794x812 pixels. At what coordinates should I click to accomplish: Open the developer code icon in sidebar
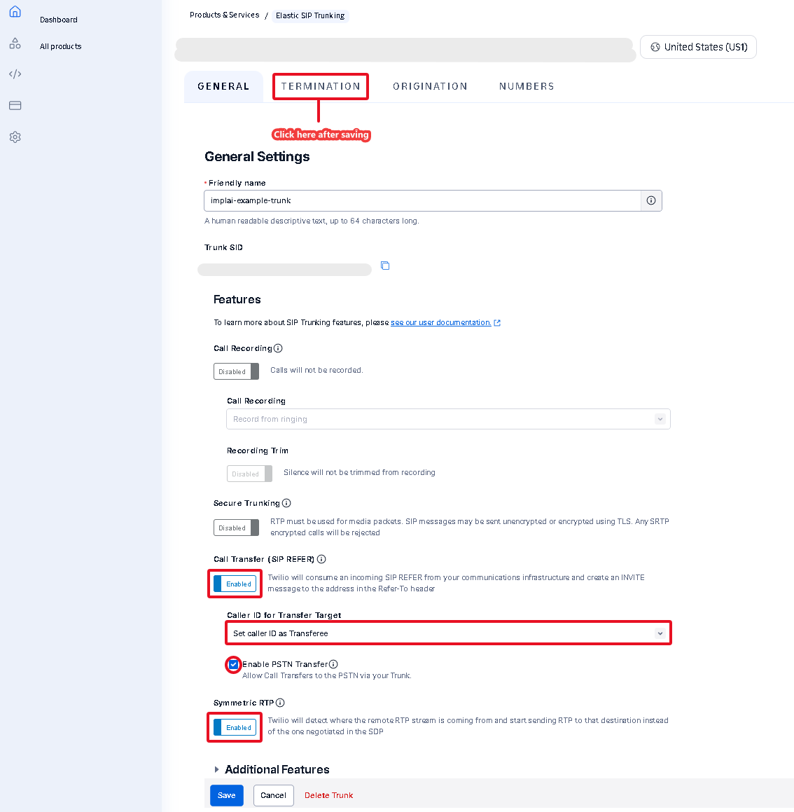coord(15,74)
